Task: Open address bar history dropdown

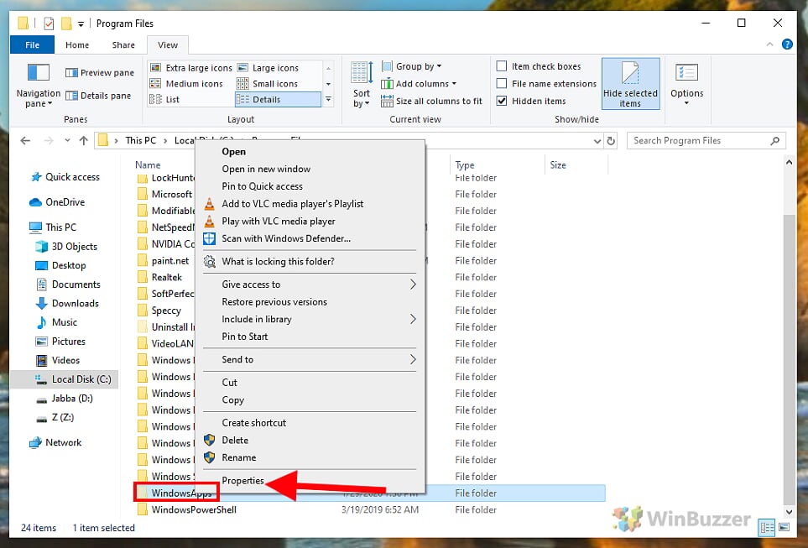Action: coord(597,141)
